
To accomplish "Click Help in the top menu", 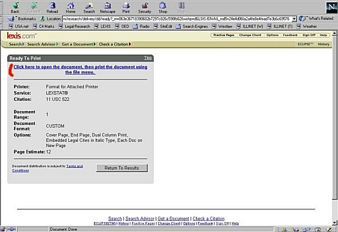I will pos(323,35).
